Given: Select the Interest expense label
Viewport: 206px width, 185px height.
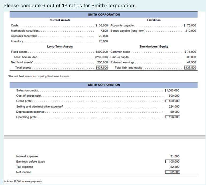Looking at the screenshot, I should [27, 156].
